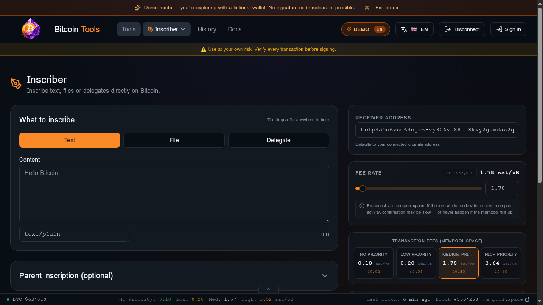Open the Tools nav item
Image resolution: width=543 pixels, height=305 pixels.
[129, 29]
